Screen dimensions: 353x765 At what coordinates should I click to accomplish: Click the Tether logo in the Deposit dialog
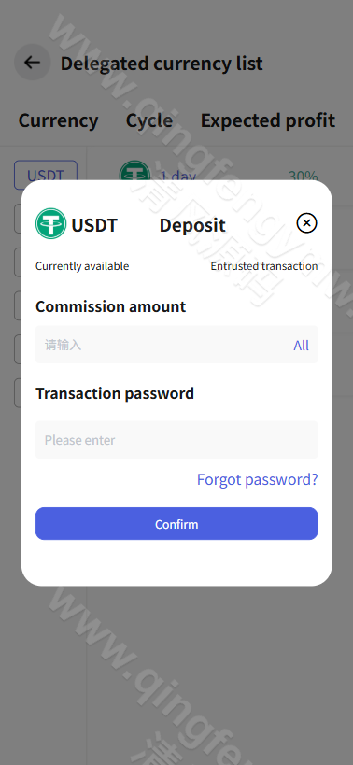coord(50,223)
